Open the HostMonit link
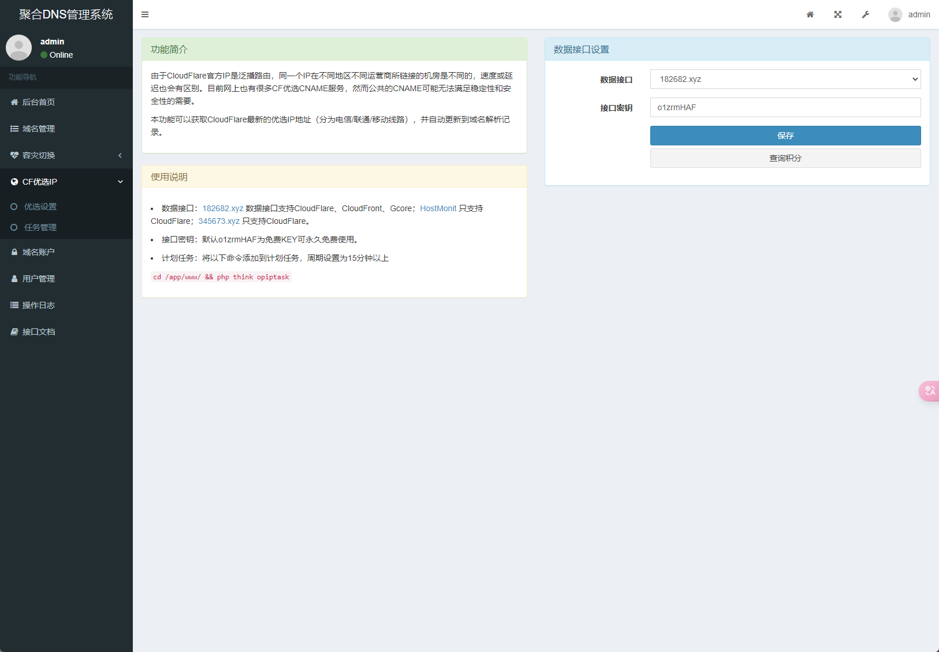Viewport: 939px width, 652px height. [x=438, y=208]
